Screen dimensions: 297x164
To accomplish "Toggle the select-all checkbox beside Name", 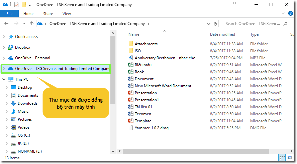I will (123, 34).
